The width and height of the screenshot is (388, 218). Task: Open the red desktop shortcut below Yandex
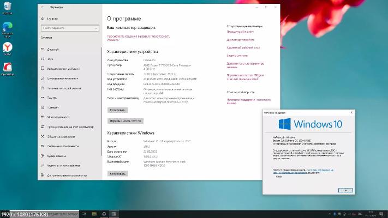7,69
